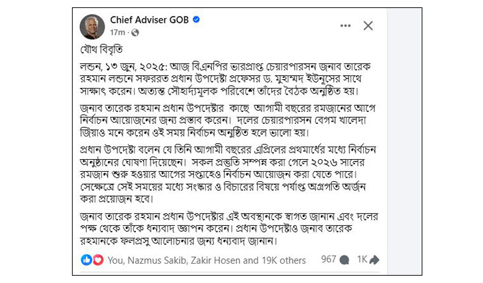This screenshot has height=283, width=483.
Task: Click the Chief Adviser GOB page name
Action: 149,20
